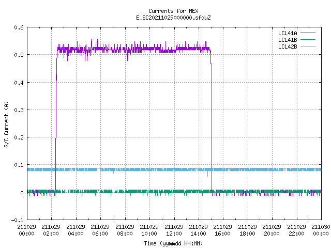The height and width of the screenshot is (248, 331).
Task: Click the chart title 'Currents for MEX'
Action: 173,11
